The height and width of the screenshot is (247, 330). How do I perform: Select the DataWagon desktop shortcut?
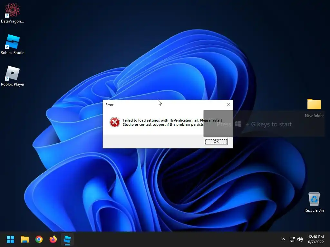[13, 13]
